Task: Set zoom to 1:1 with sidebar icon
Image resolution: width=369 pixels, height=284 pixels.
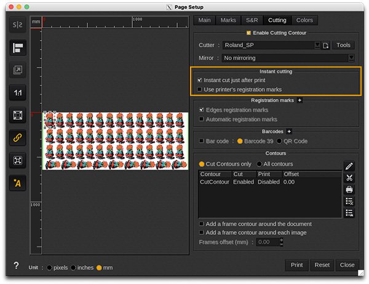Action: (18, 92)
